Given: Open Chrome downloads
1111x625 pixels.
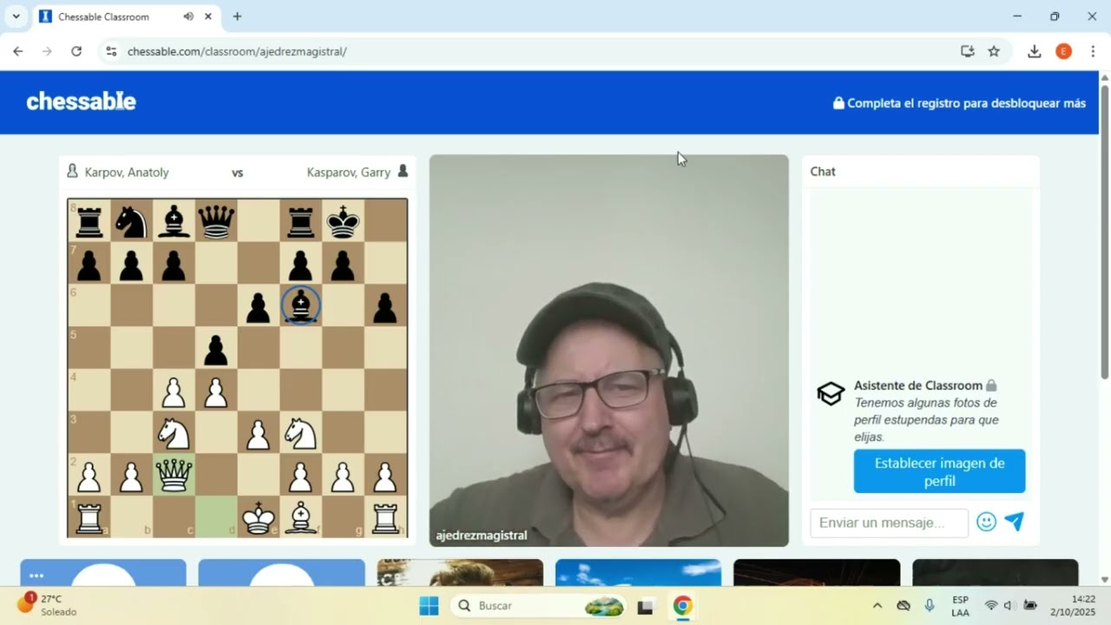Looking at the screenshot, I should (x=1034, y=51).
